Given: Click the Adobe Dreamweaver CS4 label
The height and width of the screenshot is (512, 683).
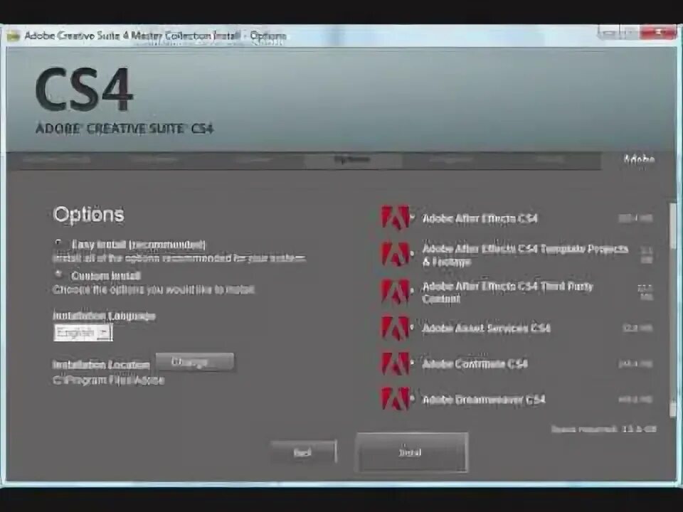Looking at the screenshot, I should point(484,399).
